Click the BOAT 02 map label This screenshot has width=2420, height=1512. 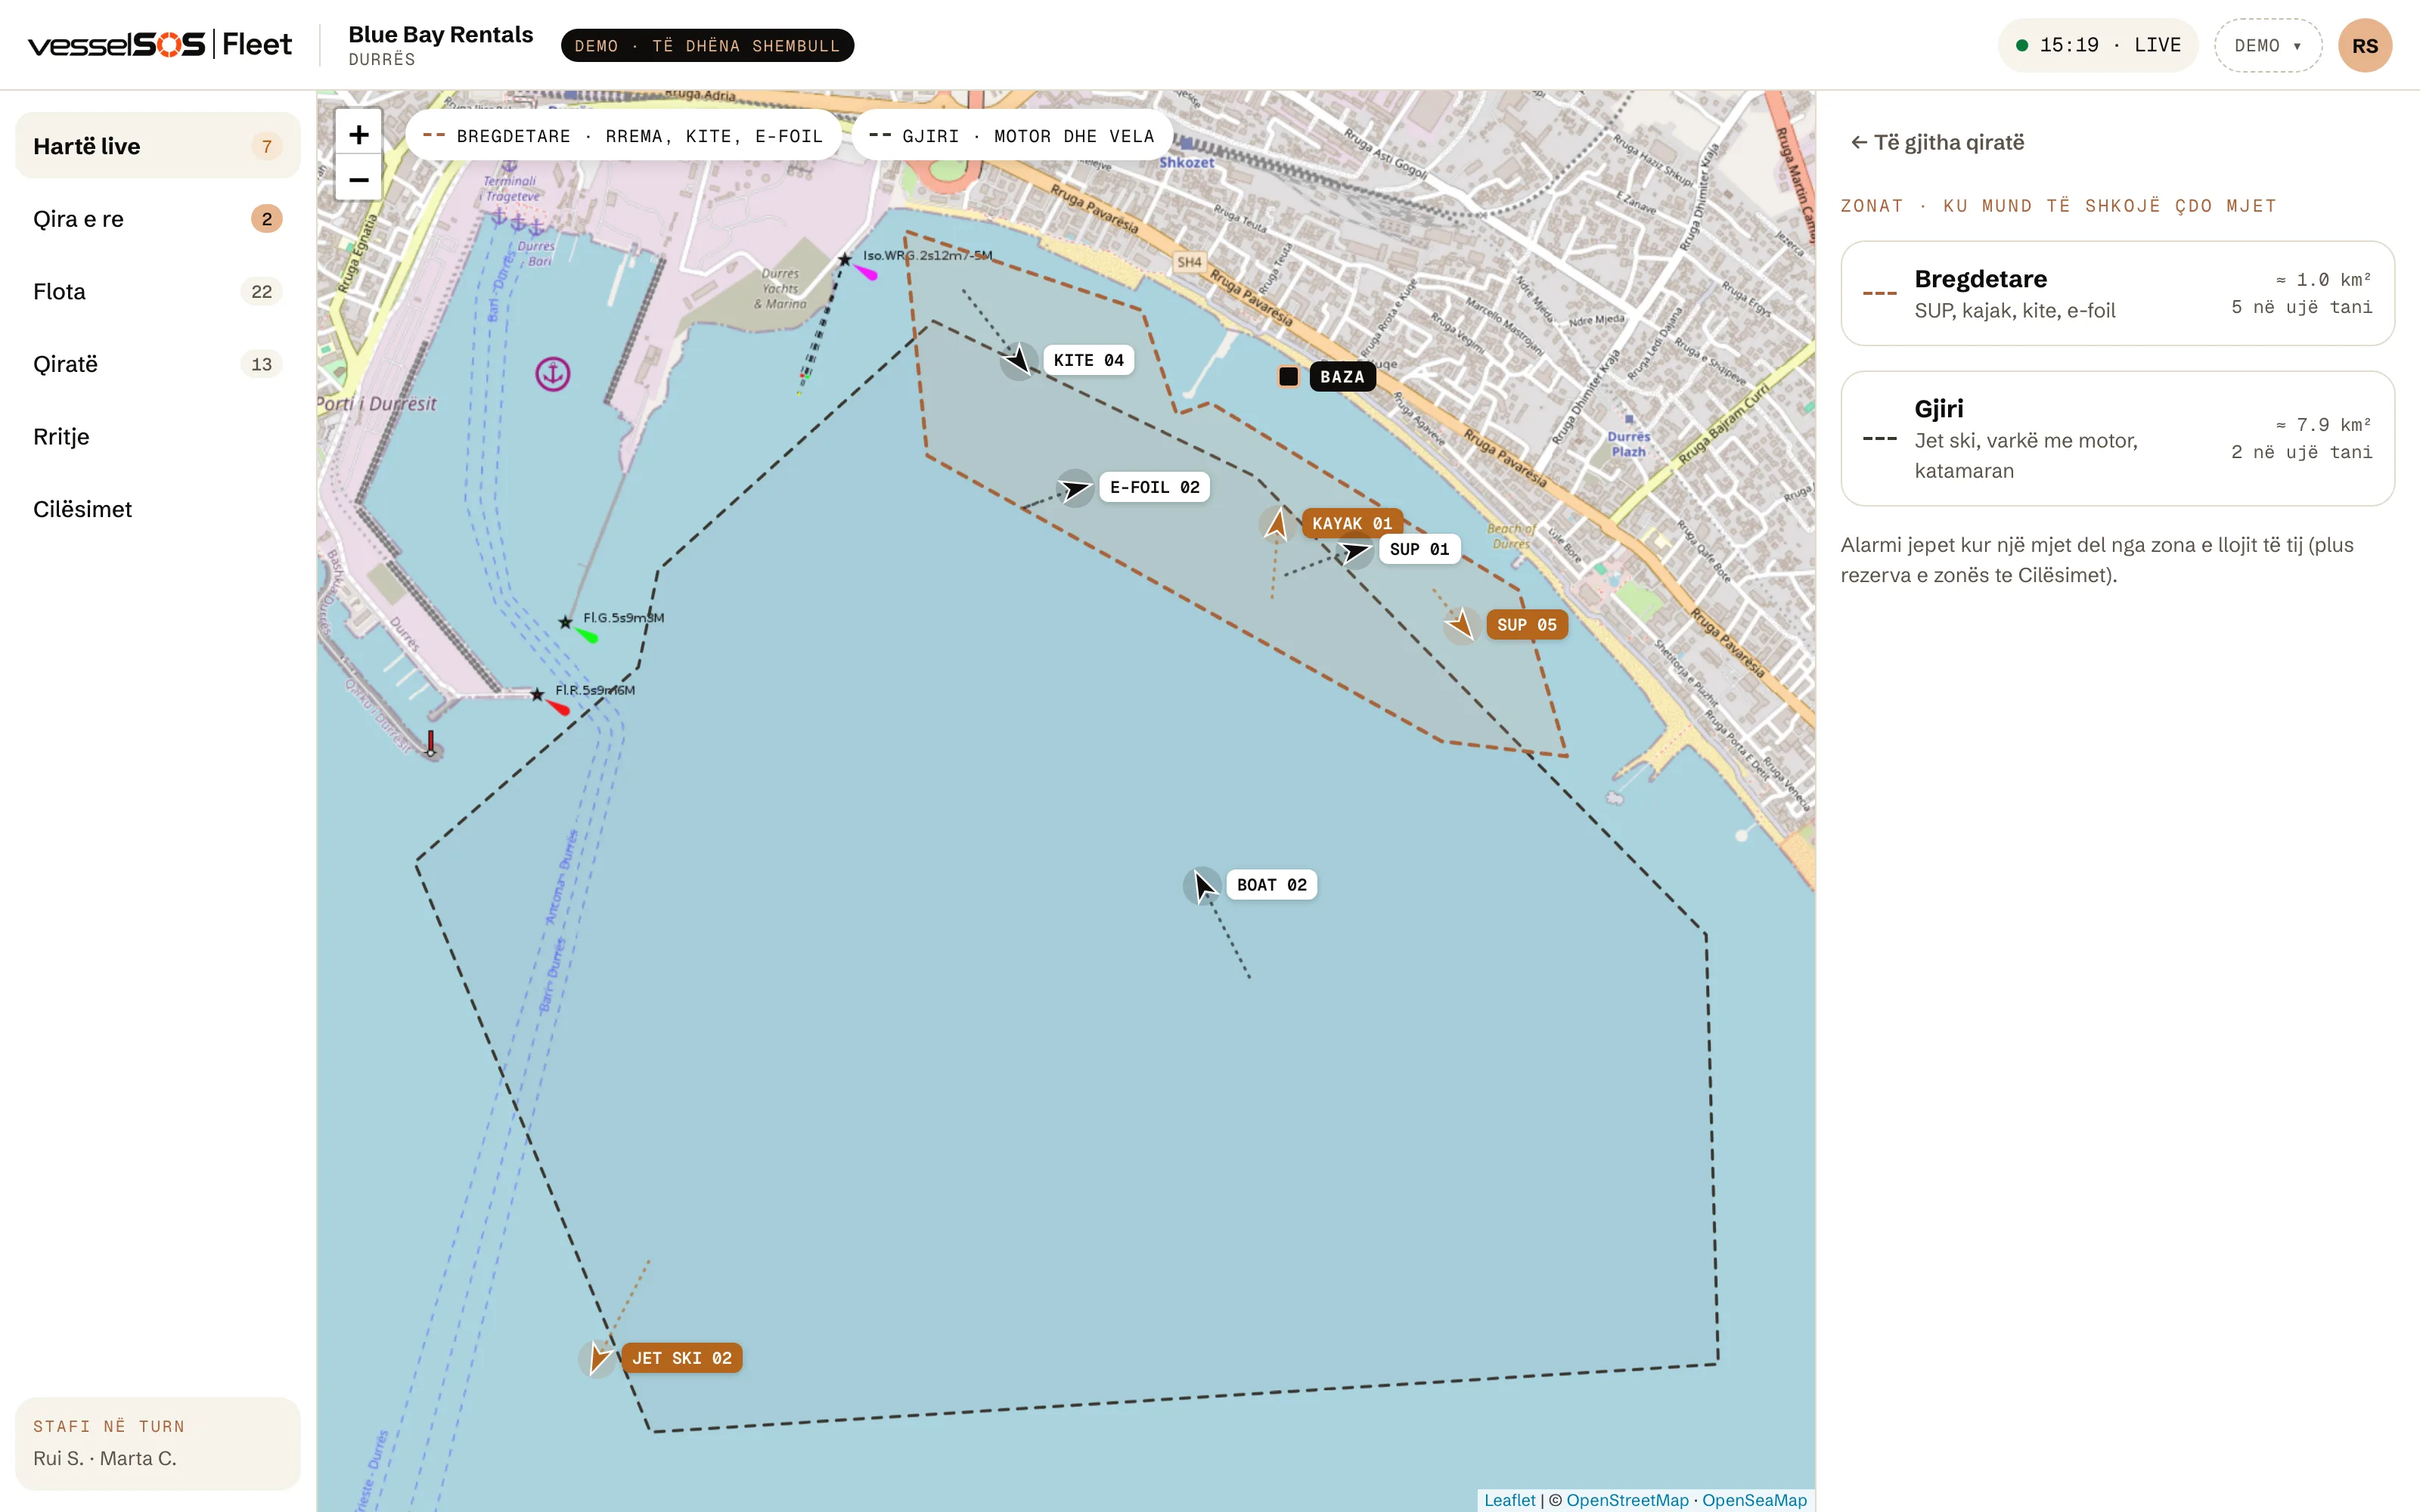(x=1271, y=885)
